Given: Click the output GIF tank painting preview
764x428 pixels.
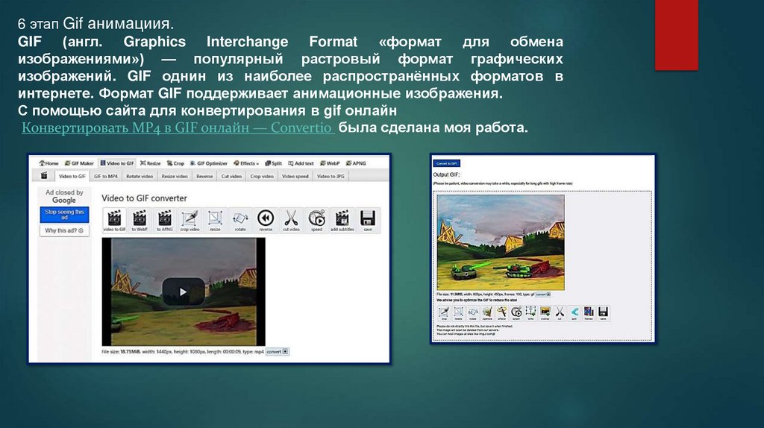Looking at the screenshot, I should 501,242.
